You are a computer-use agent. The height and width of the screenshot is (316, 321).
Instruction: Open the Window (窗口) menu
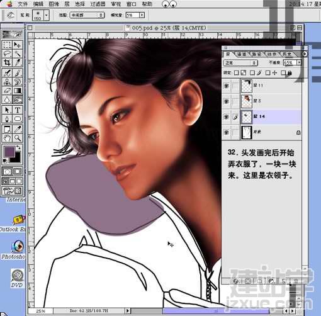[x=132, y=4]
